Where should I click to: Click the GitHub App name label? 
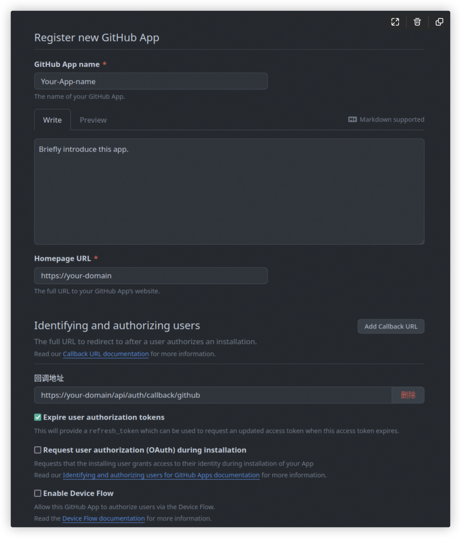[x=67, y=64]
